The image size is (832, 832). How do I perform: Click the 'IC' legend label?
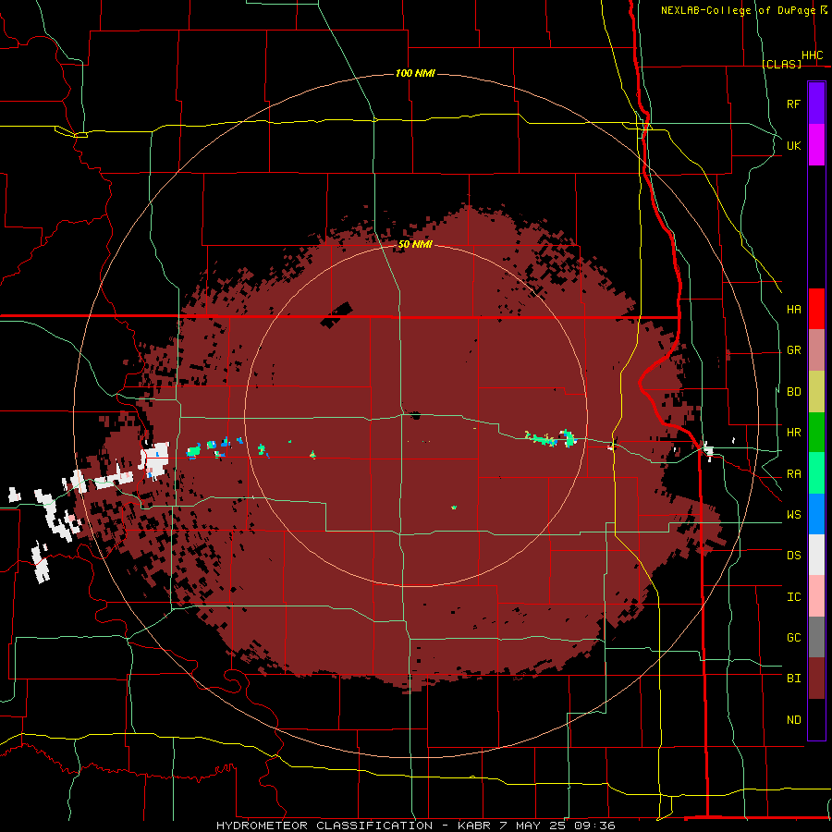point(793,597)
